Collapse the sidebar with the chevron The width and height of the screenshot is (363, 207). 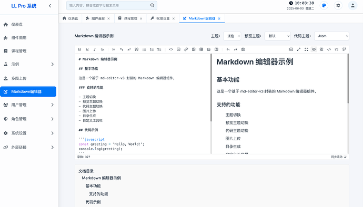50,6
